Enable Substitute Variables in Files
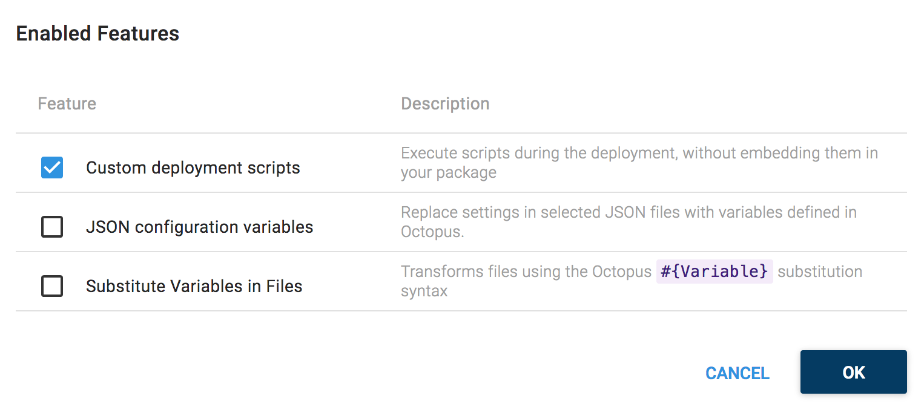Screen dimensions: 924x410 (x=51, y=286)
